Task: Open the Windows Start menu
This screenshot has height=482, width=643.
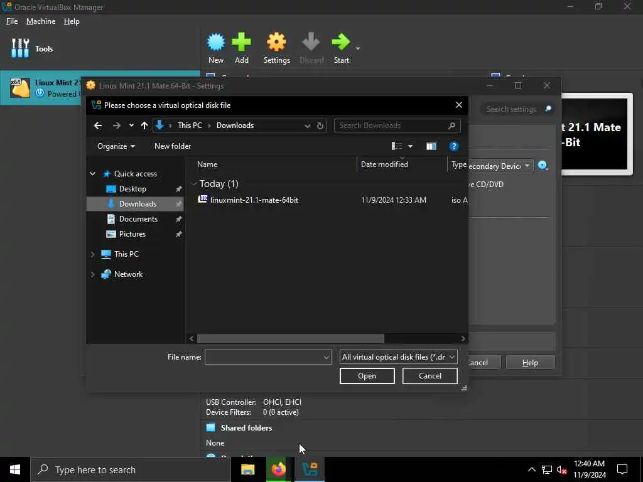Action: (15, 469)
